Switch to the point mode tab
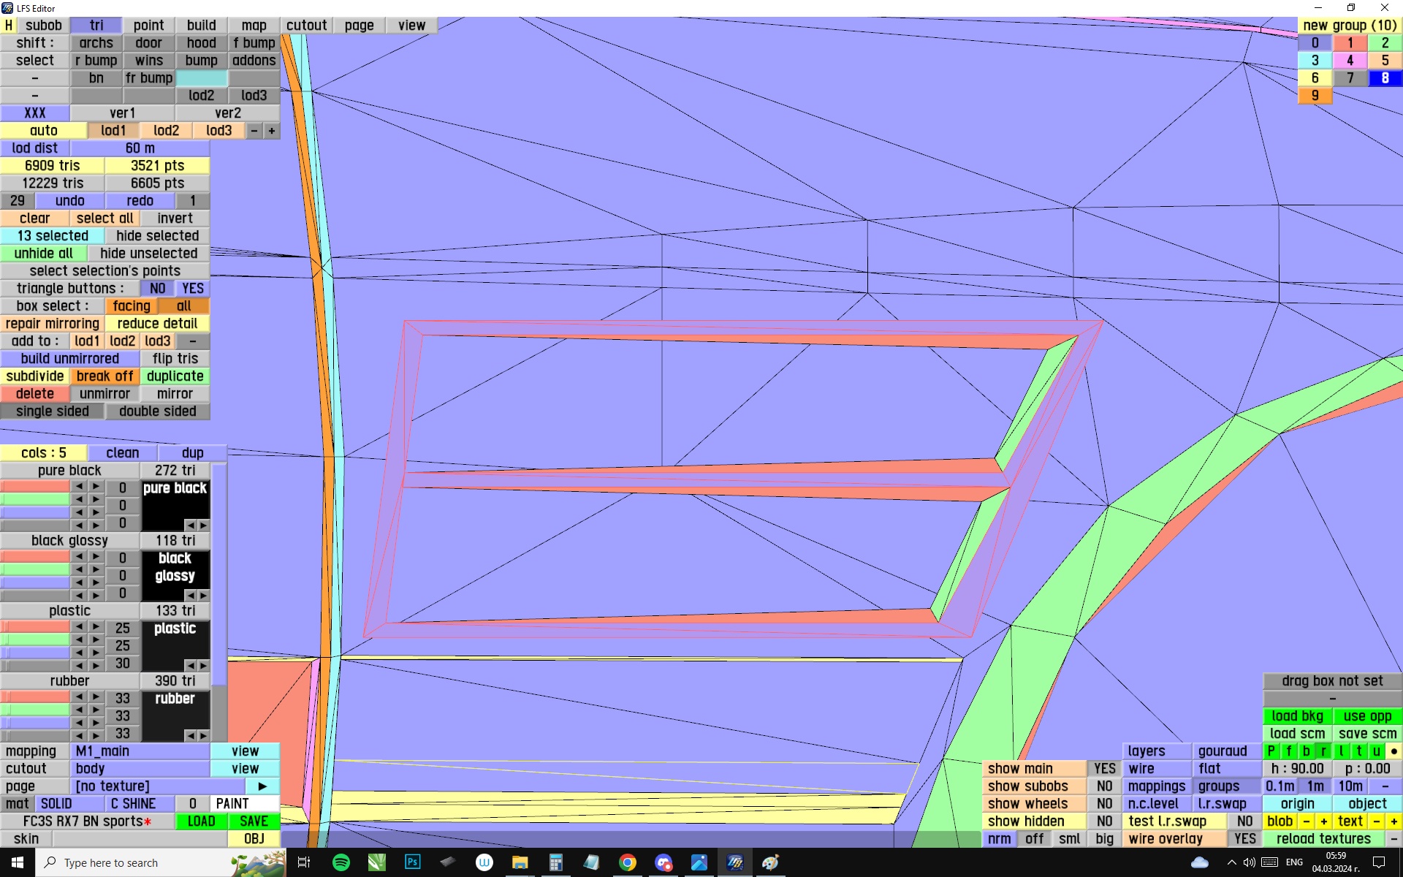 point(148,26)
